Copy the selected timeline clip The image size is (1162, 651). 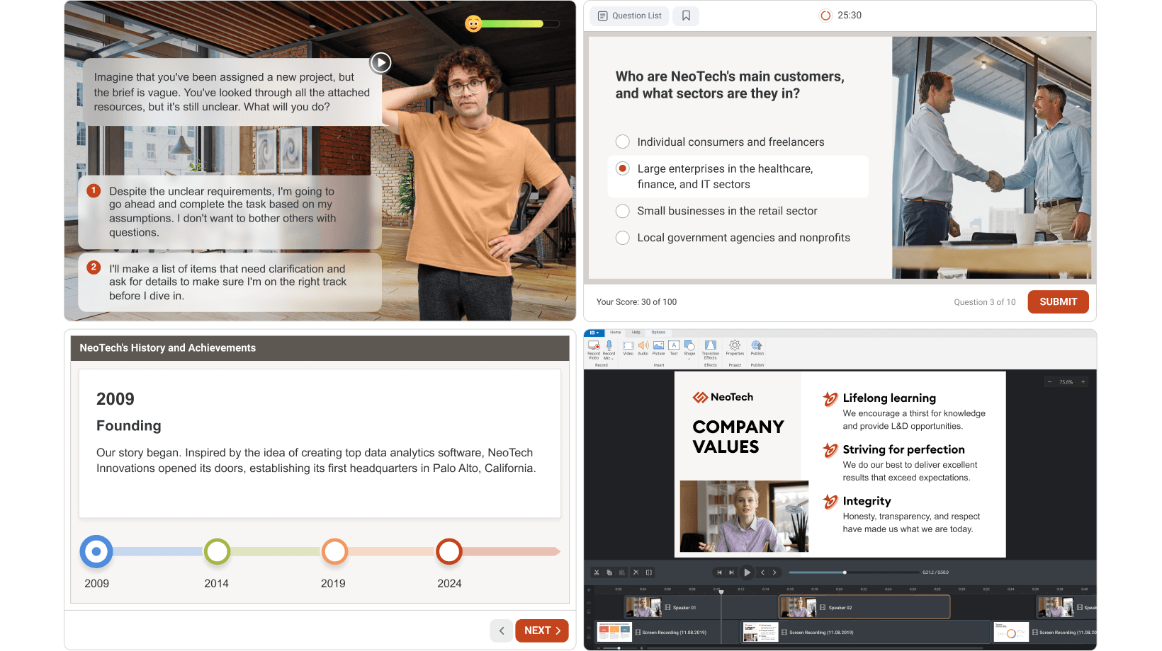pos(609,572)
